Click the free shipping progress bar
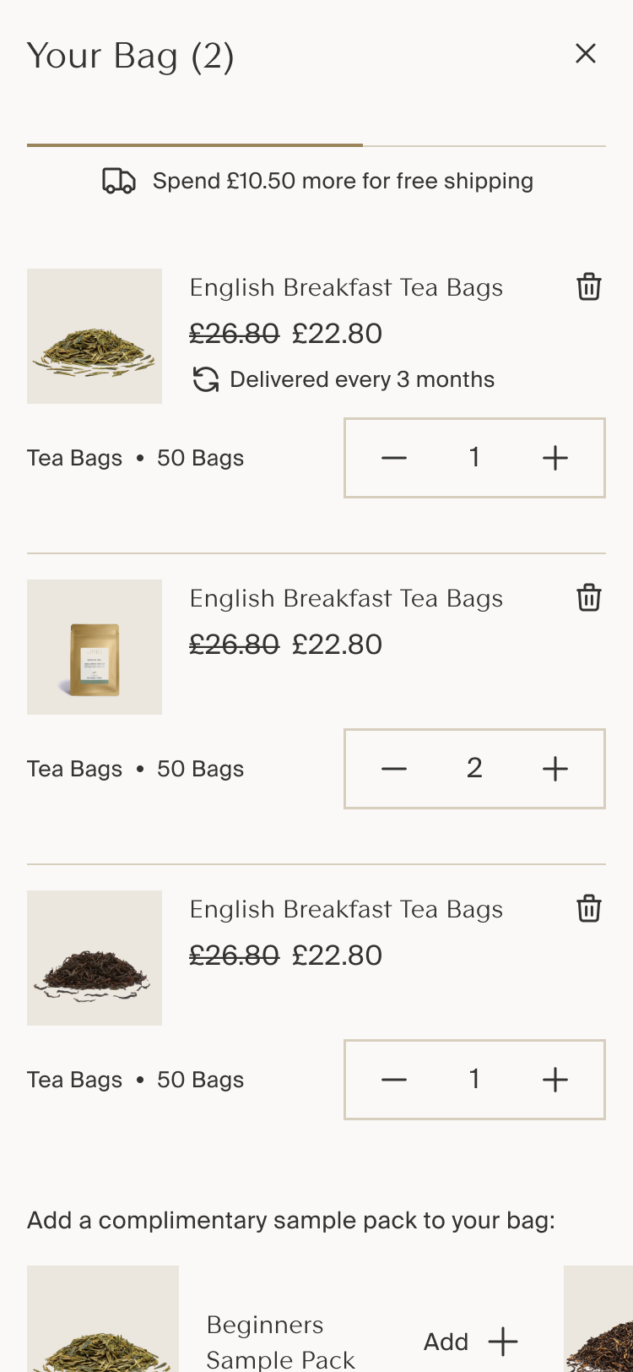The image size is (633, 1372). click(x=316, y=146)
